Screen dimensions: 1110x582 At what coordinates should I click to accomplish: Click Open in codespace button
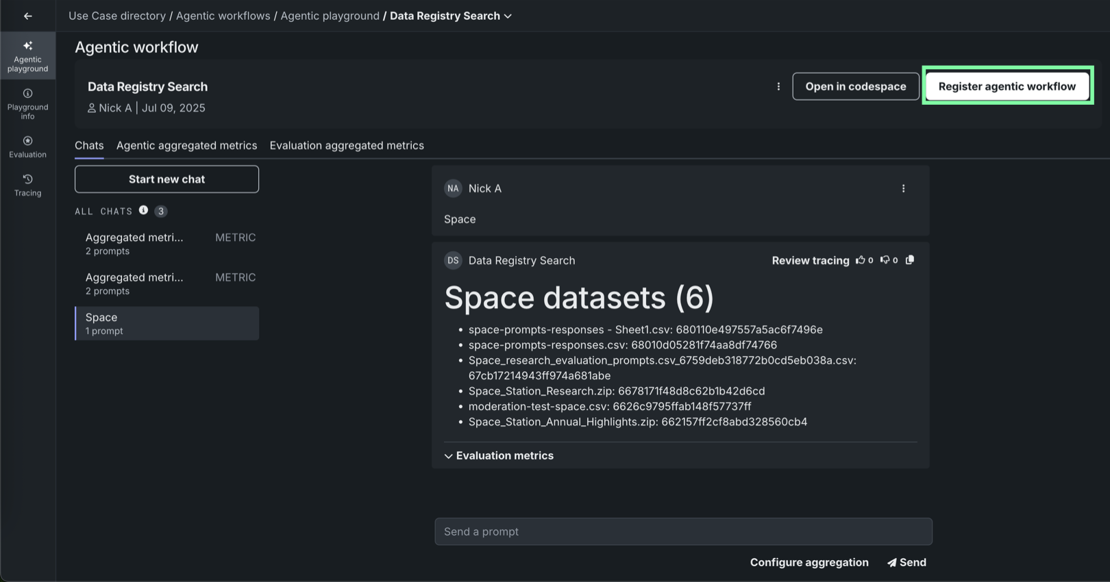(855, 86)
